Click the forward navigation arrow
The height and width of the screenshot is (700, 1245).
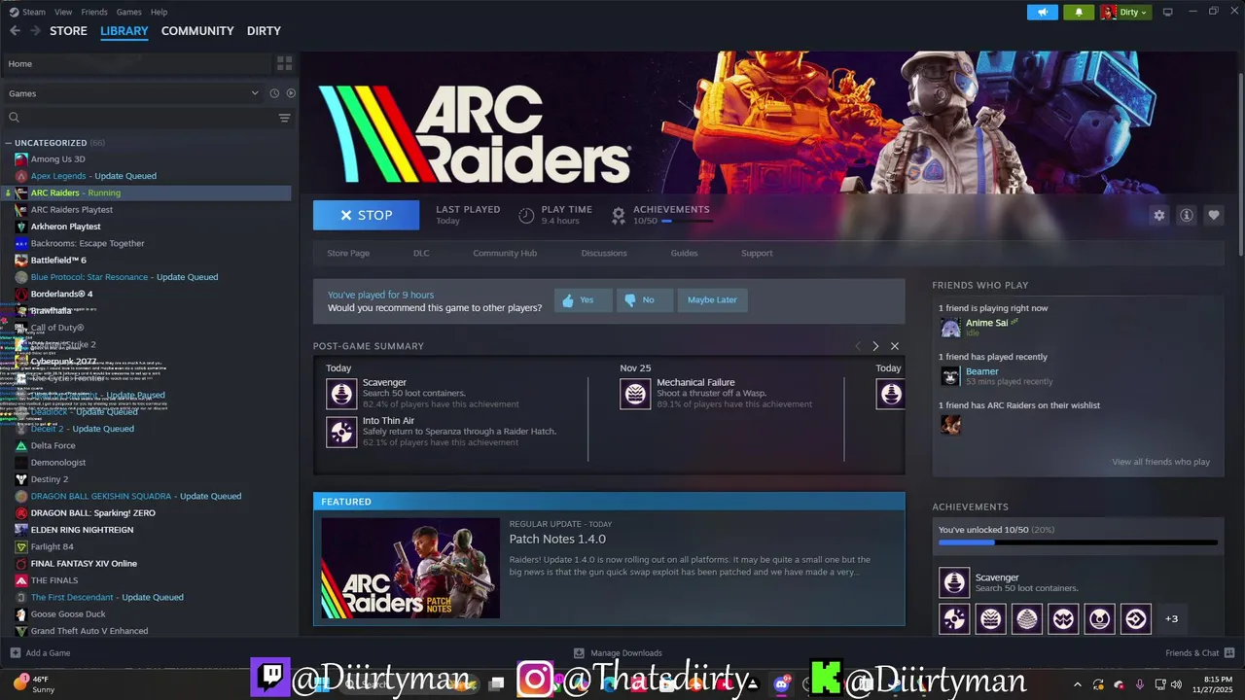35,31
